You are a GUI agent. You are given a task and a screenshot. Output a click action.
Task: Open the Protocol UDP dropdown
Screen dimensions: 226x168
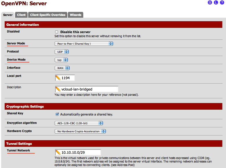[62, 52]
